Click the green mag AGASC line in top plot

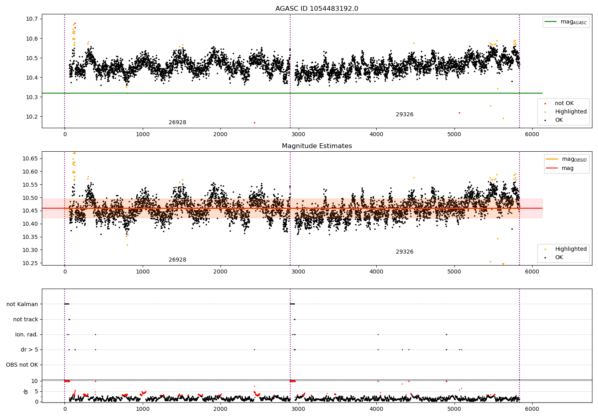click(x=292, y=93)
